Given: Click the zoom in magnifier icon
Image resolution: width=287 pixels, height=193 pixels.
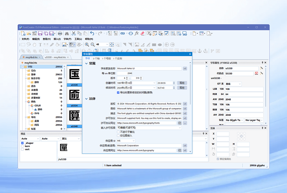Looking at the screenshot, I should coord(87,44).
